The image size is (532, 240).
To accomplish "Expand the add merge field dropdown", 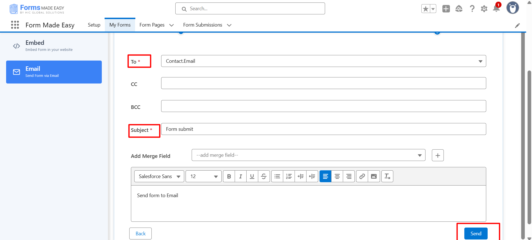I will [x=308, y=155].
